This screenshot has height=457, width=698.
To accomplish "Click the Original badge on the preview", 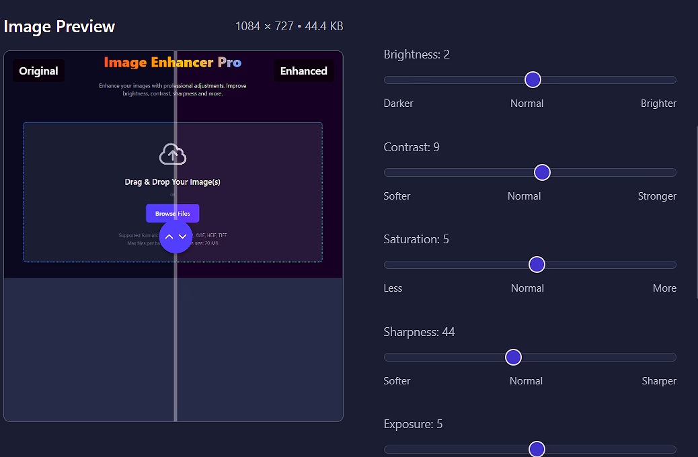I will [38, 71].
